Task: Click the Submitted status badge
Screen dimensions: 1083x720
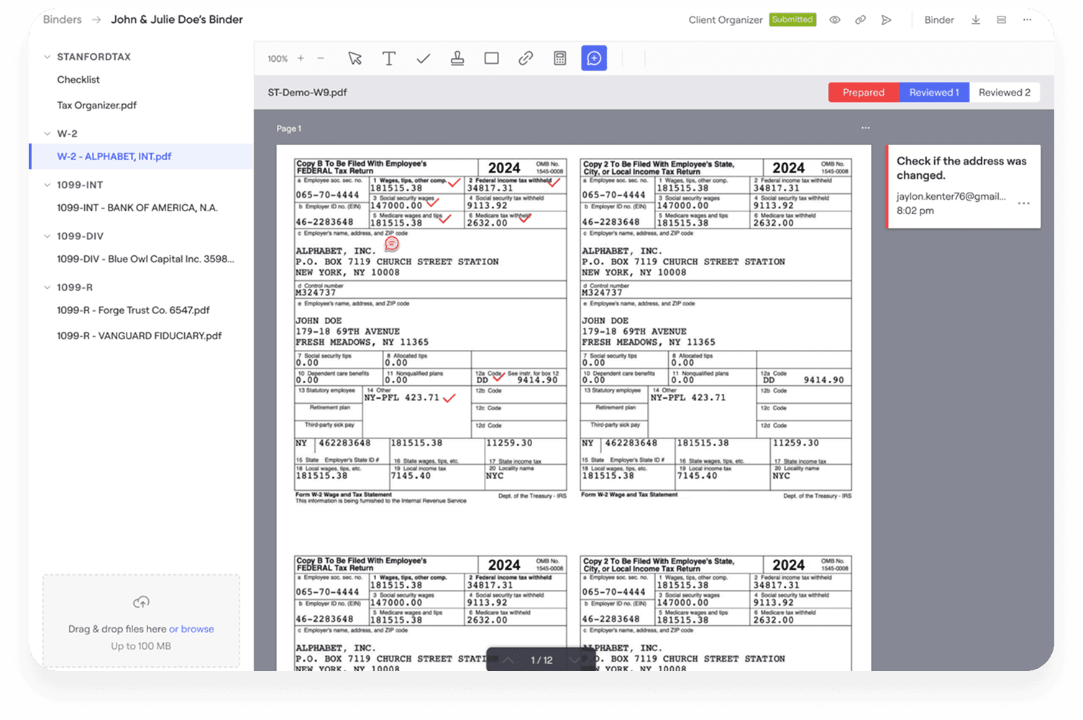Action: click(x=792, y=19)
